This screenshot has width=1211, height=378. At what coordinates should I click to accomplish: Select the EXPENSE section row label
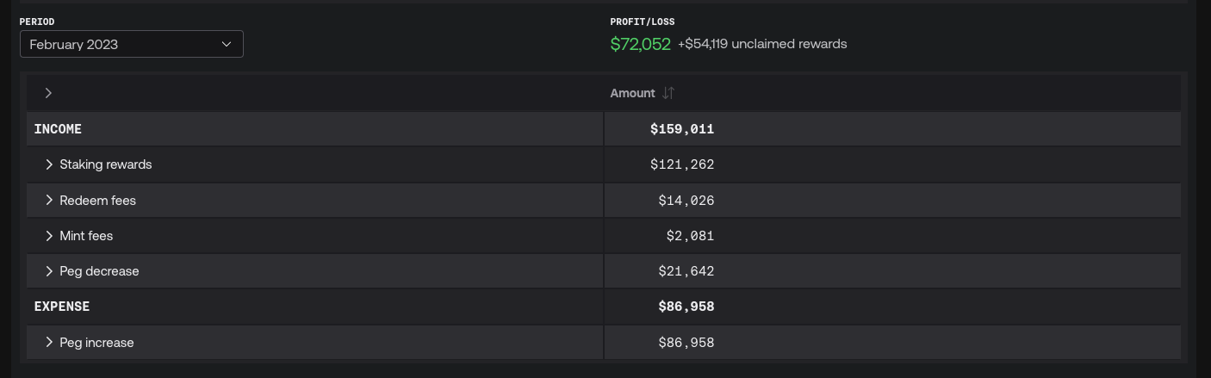(62, 307)
